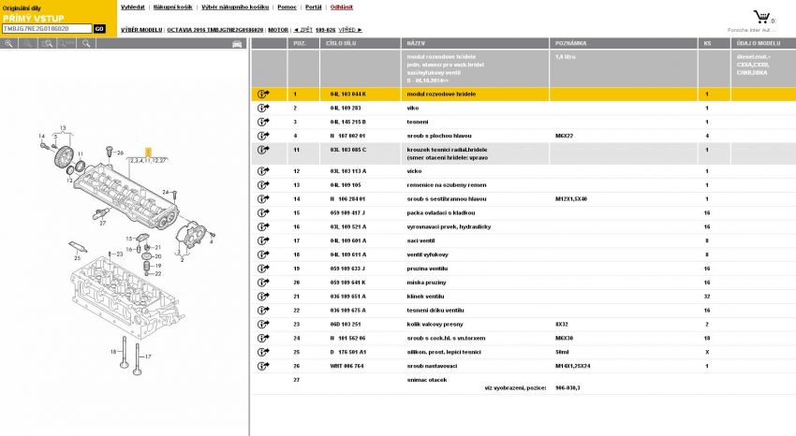This screenshot has width=796, height=436.
Task: Click the zoom in magnifier icon
Action: pyautogui.click(x=8, y=43)
